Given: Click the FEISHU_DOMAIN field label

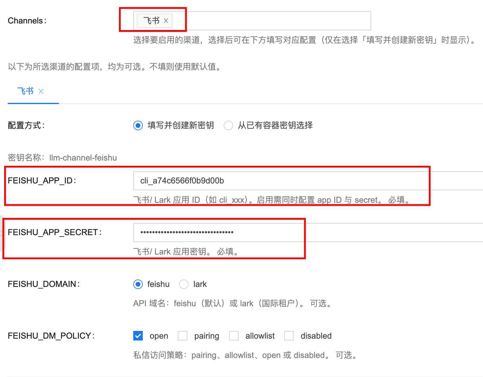Looking at the screenshot, I should click(x=43, y=284).
